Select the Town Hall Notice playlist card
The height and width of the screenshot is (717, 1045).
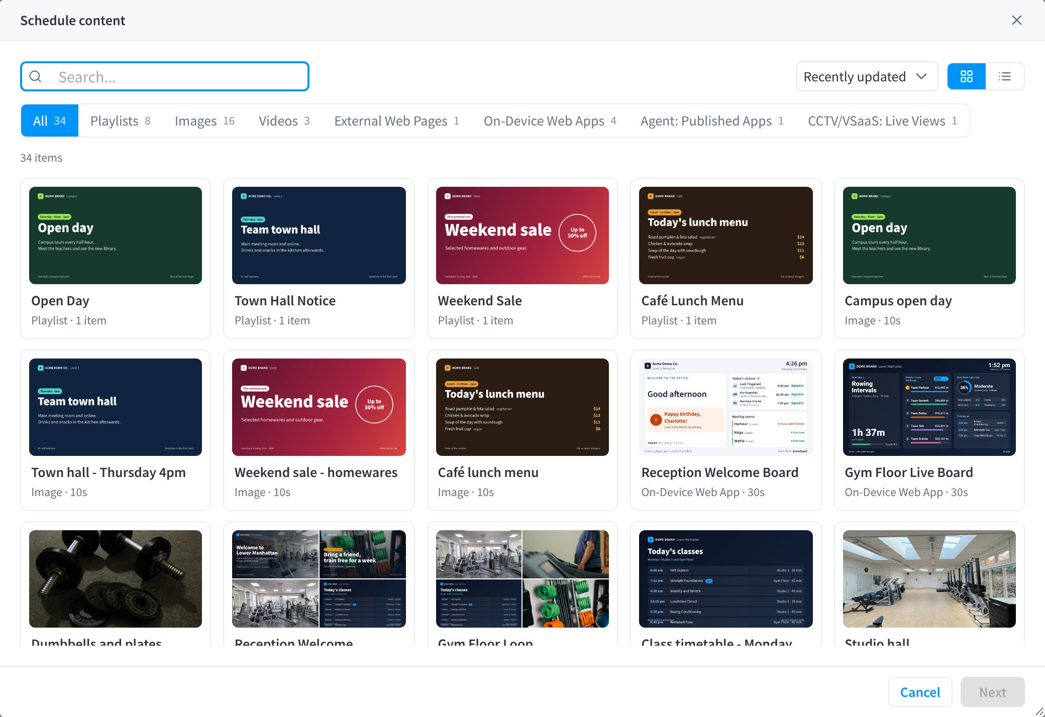click(x=319, y=258)
